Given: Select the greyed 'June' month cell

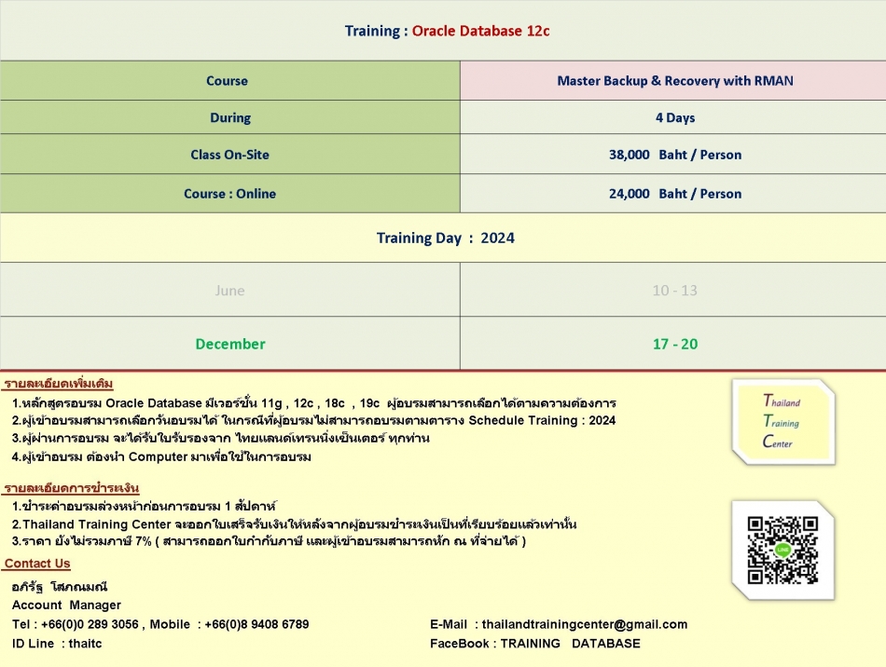Looking at the screenshot, I should [230, 290].
